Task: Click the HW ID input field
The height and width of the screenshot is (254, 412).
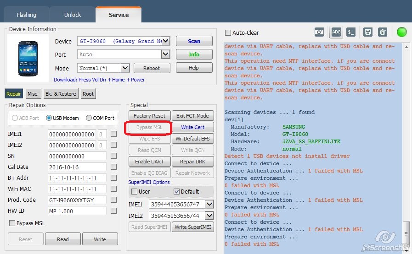Action: [77, 211]
